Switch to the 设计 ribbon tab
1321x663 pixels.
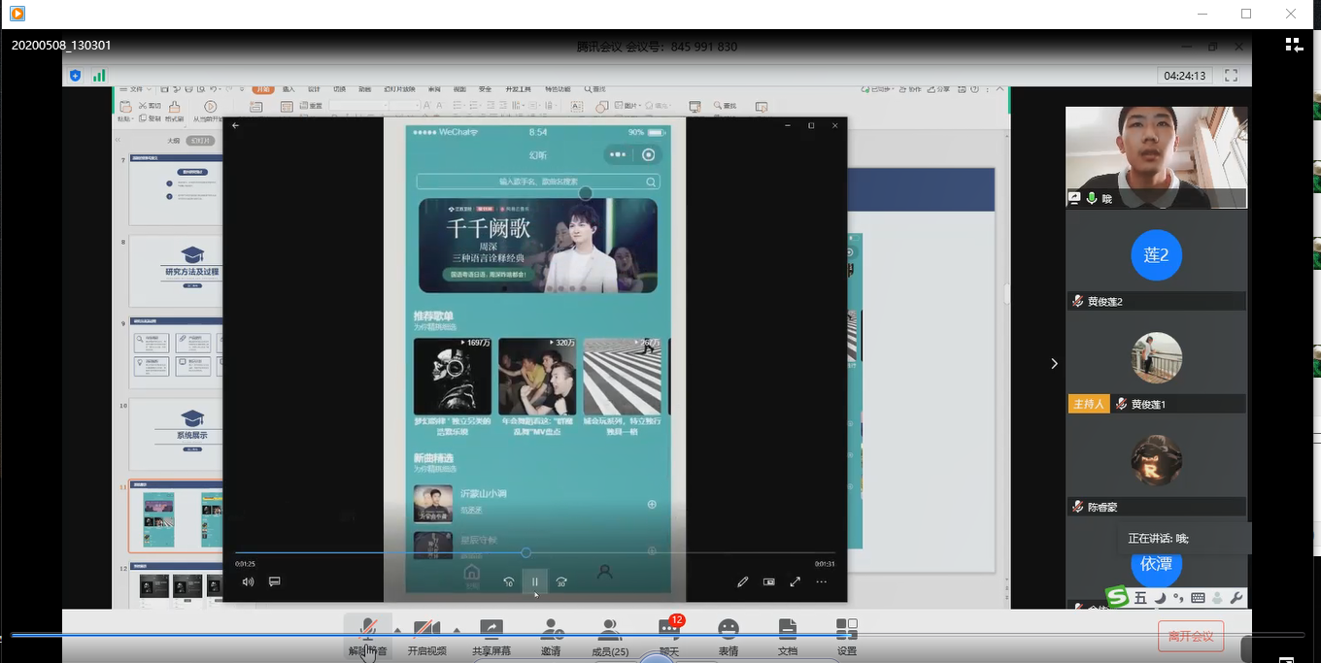click(314, 89)
